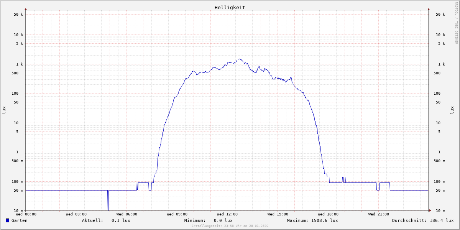Click the Wed 12:00 time axis label
460x230 pixels.
[227, 214]
